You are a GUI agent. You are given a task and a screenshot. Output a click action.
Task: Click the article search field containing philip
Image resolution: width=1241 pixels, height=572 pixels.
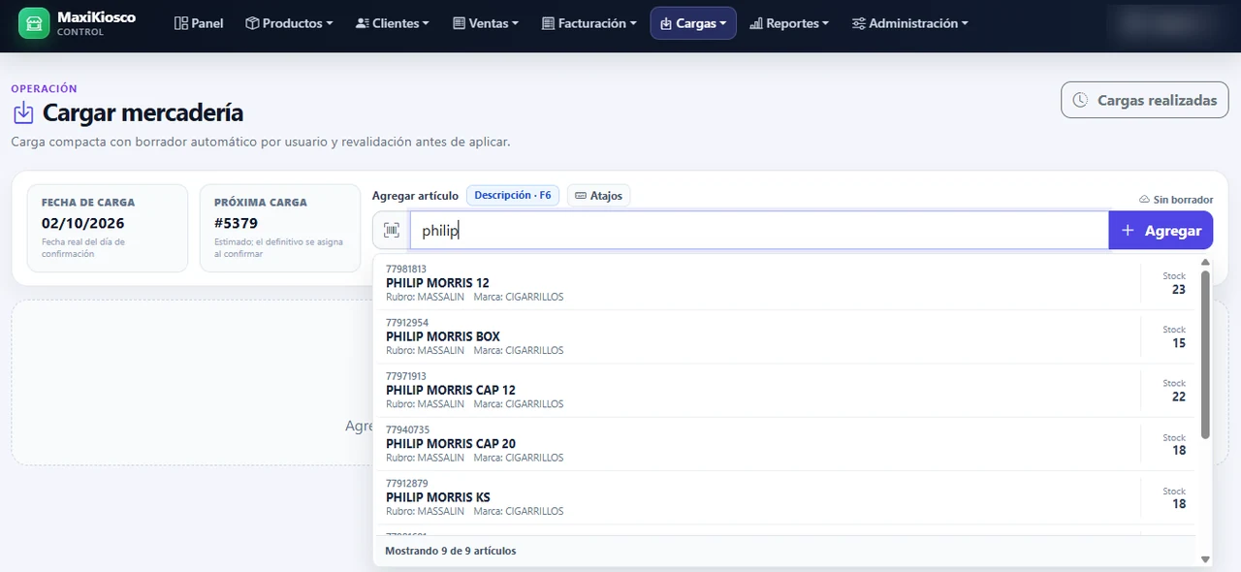759,231
